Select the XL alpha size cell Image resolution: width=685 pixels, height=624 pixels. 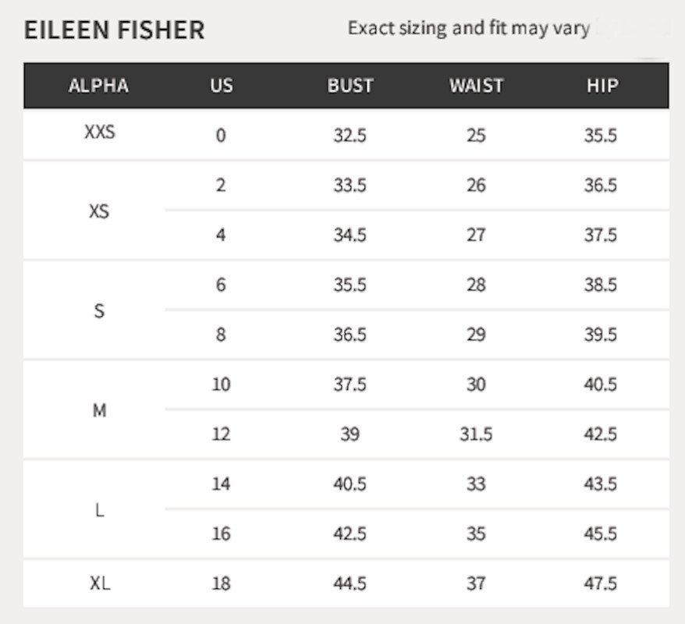point(100,583)
